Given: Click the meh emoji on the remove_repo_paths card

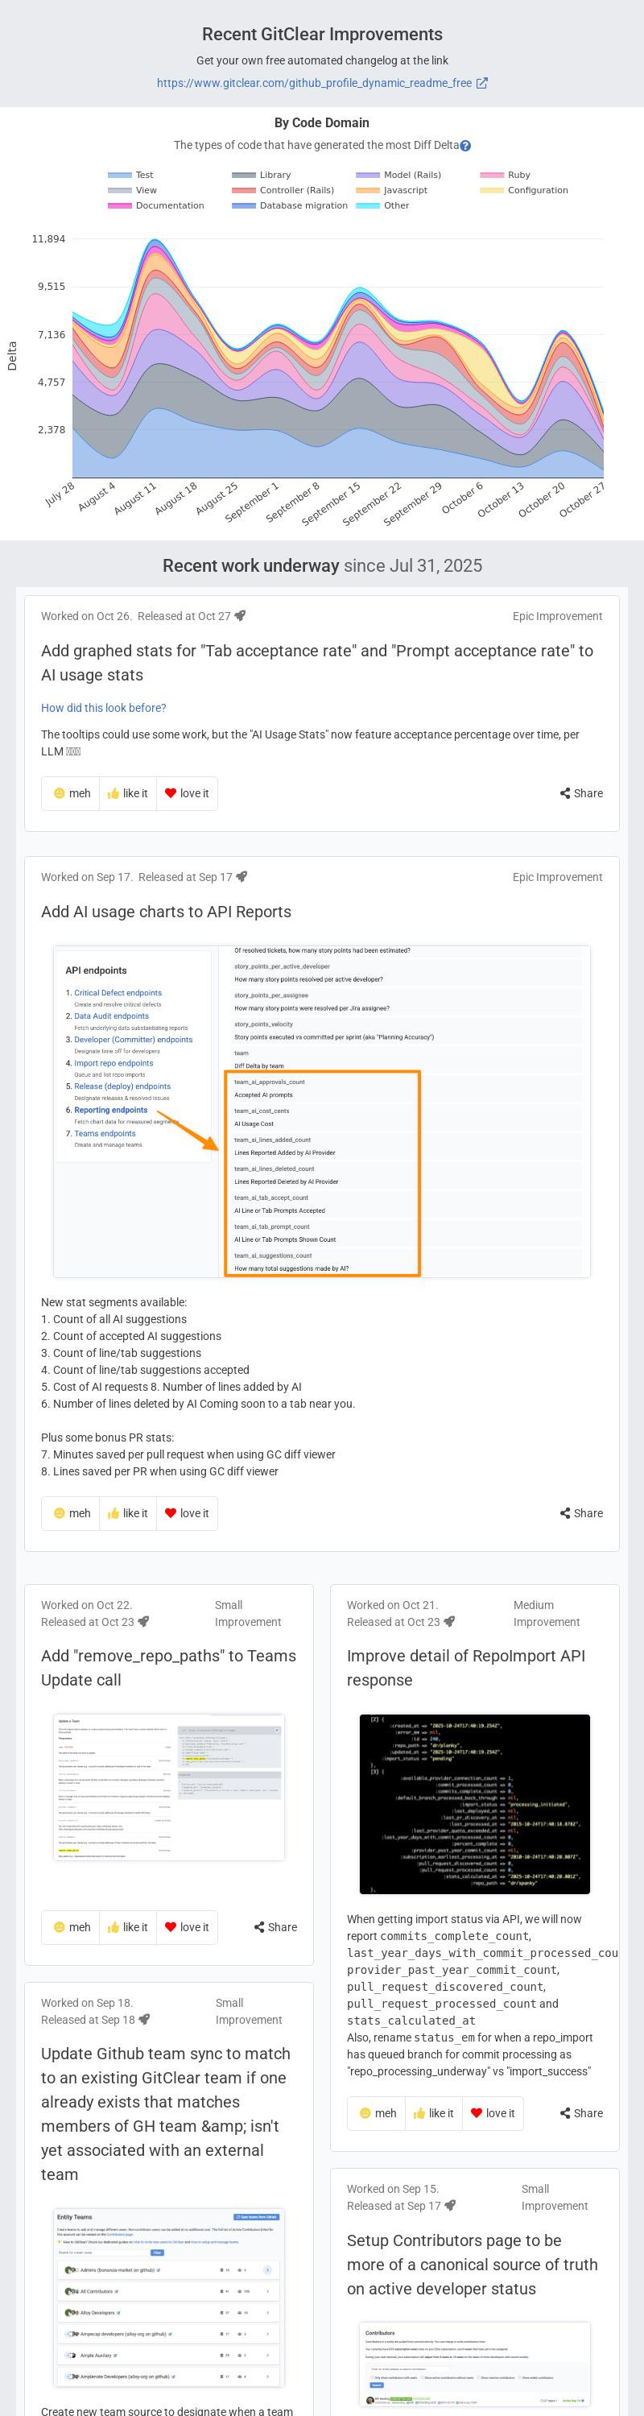Looking at the screenshot, I should point(59,1927).
